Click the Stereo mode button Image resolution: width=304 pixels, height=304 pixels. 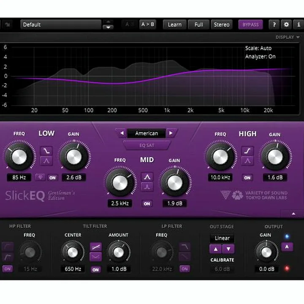(x=222, y=24)
